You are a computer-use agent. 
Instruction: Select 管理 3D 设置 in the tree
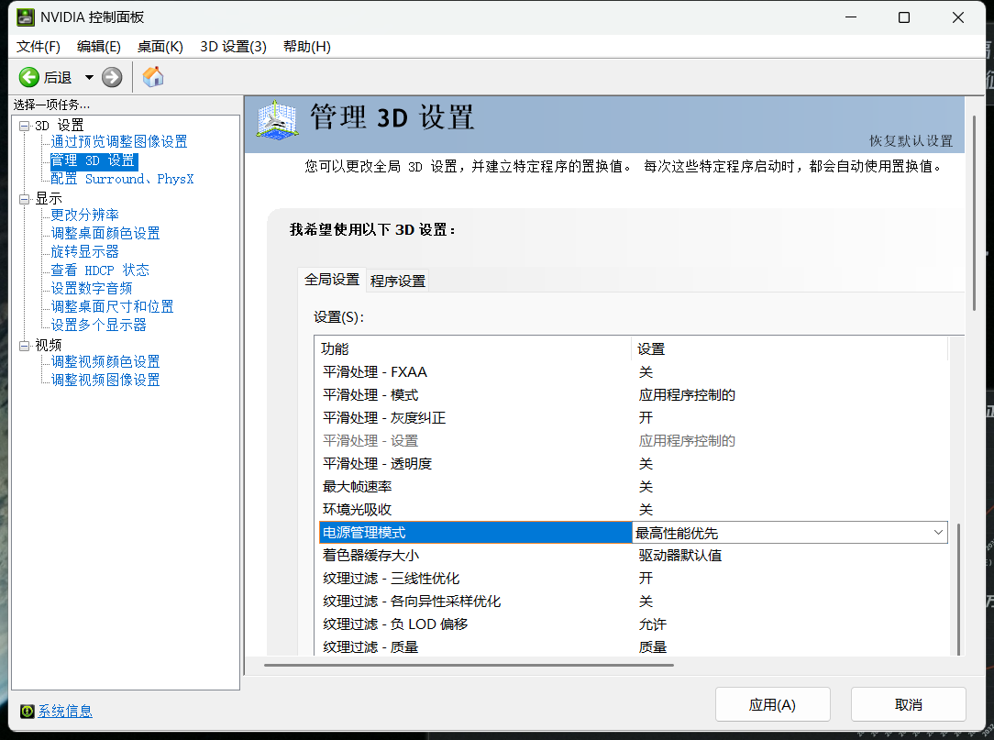[x=94, y=160]
